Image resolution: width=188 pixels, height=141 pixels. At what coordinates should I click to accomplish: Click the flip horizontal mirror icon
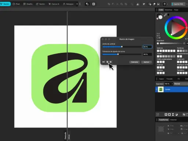click(x=138, y=4)
